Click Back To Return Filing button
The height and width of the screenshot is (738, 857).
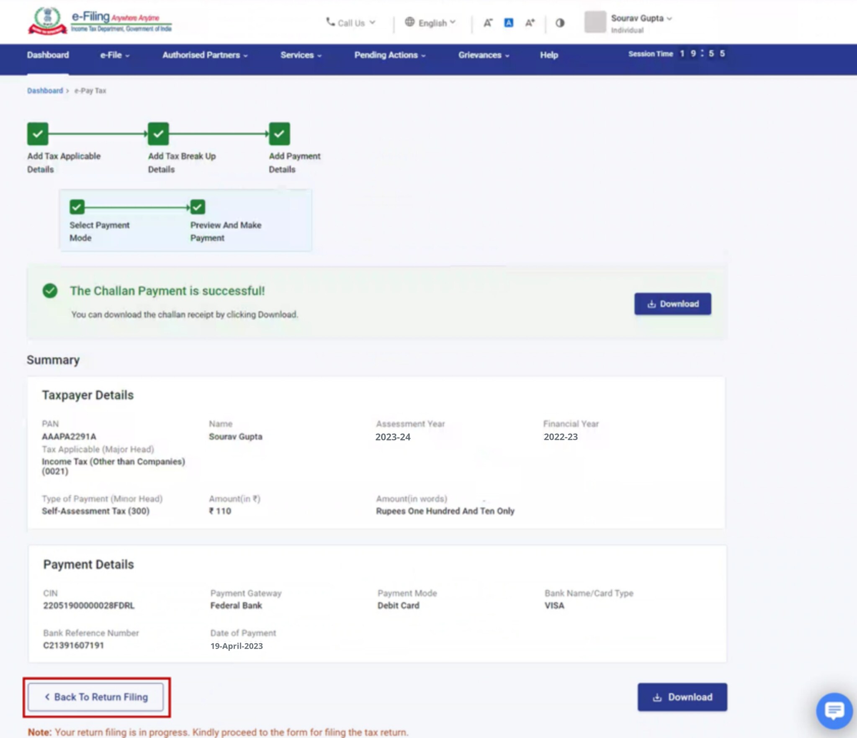pyautogui.click(x=96, y=697)
